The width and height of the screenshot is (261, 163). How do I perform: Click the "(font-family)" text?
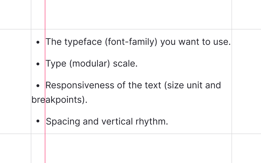coord(131,42)
